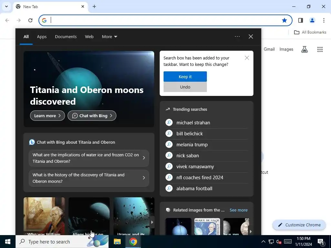Open the Gmail link
The width and height of the screenshot is (331, 248).
point(269,49)
